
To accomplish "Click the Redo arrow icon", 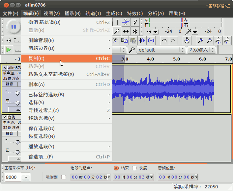I will coord(173,40).
